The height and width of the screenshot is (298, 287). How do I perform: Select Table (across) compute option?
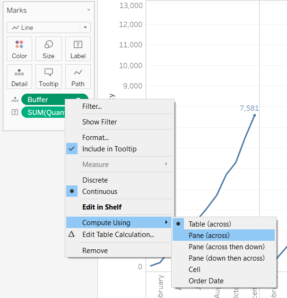click(210, 224)
